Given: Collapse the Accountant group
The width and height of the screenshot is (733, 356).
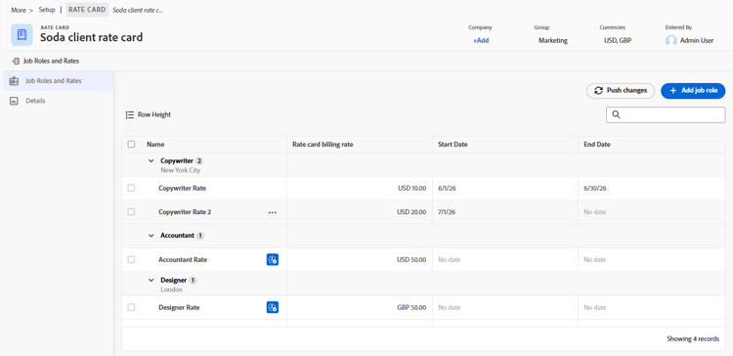Looking at the screenshot, I should (x=151, y=236).
